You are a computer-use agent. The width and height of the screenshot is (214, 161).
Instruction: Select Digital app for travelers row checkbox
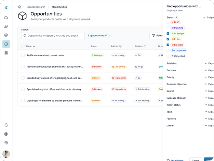pos(23,101)
